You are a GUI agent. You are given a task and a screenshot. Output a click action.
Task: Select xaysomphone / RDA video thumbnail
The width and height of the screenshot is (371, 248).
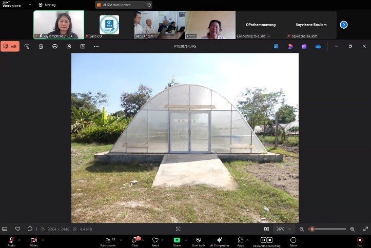coord(58,25)
